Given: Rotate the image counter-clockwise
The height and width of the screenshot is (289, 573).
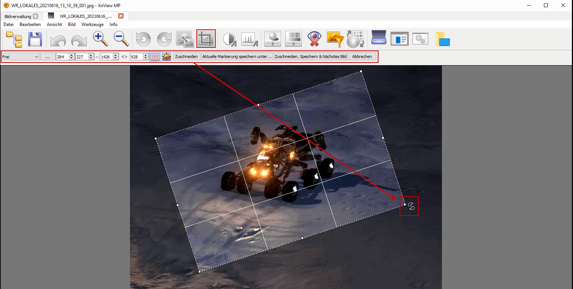Looking at the screenshot, I should point(144,39).
